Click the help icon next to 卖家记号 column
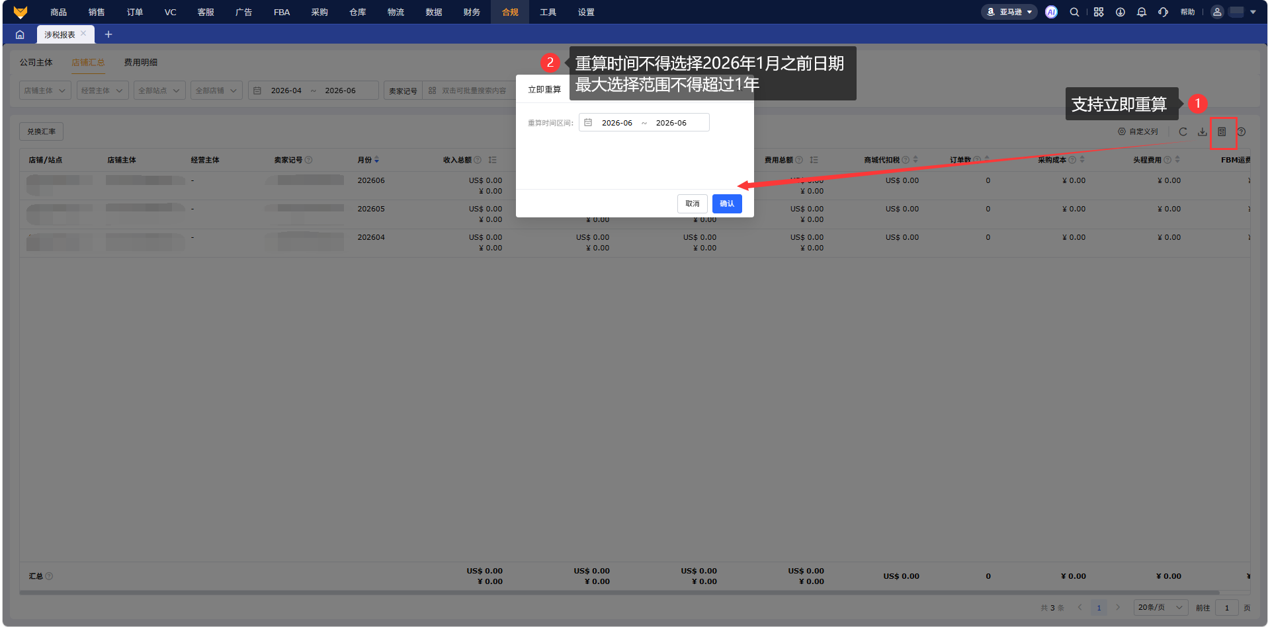The height and width of the screenshot is (627, 1270). [309, 160]
